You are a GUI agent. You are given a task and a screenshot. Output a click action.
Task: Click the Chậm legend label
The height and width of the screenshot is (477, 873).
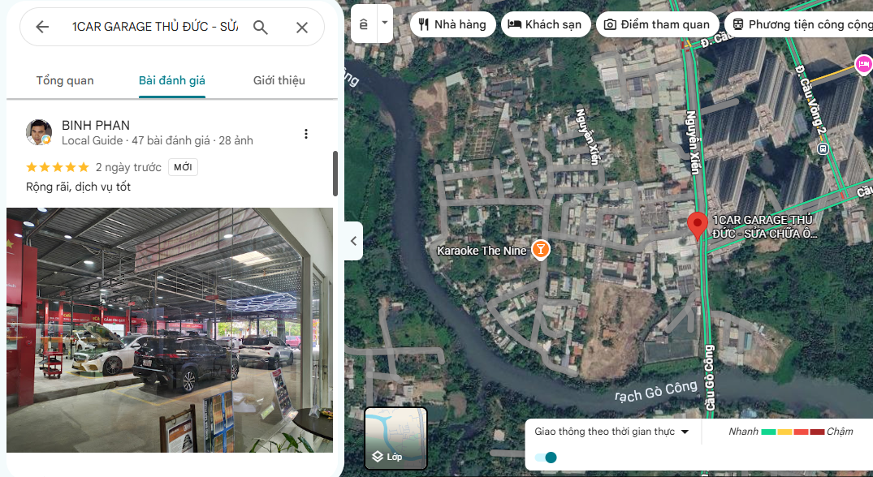pyautogui.click(x=840, y=432)
